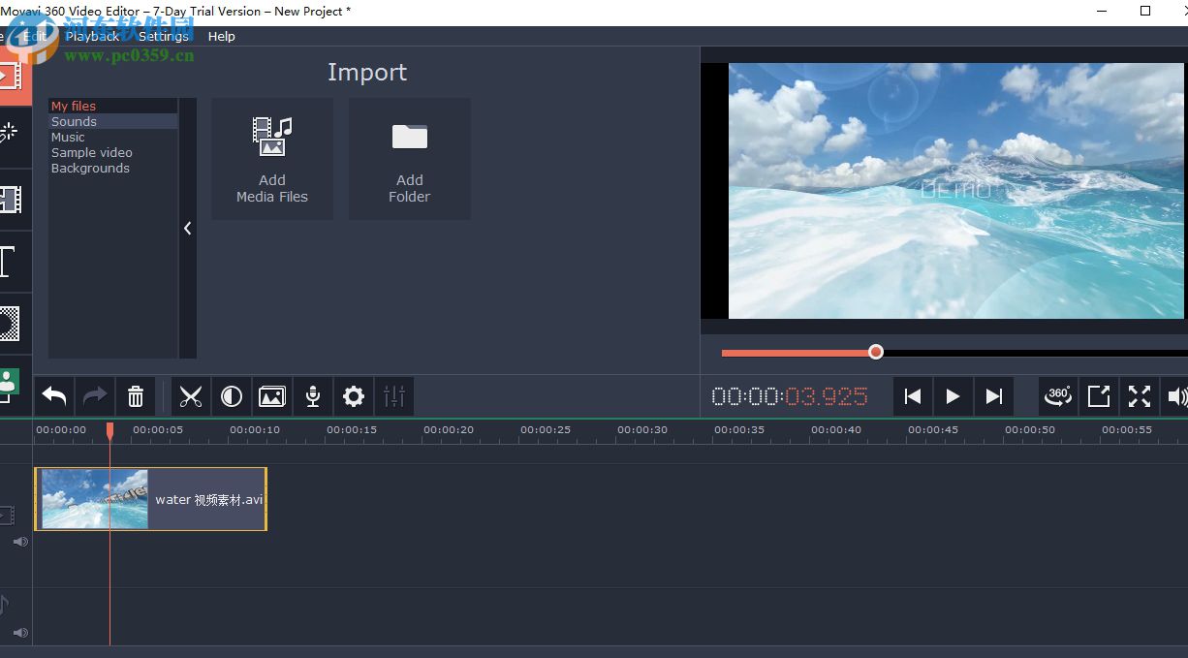Start recording audio with the microphone tool
The height and width of the screenshot is (658, 1188).
click(312, 396)
